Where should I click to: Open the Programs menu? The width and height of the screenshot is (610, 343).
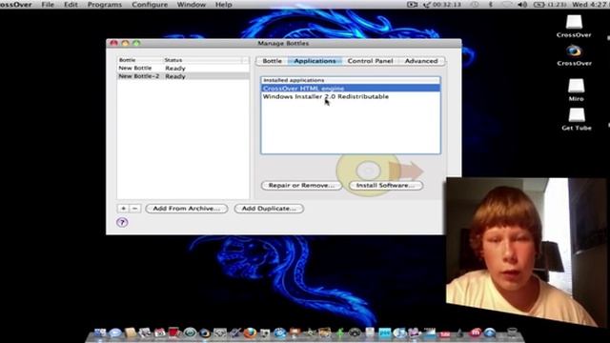[x=105, y=5]
